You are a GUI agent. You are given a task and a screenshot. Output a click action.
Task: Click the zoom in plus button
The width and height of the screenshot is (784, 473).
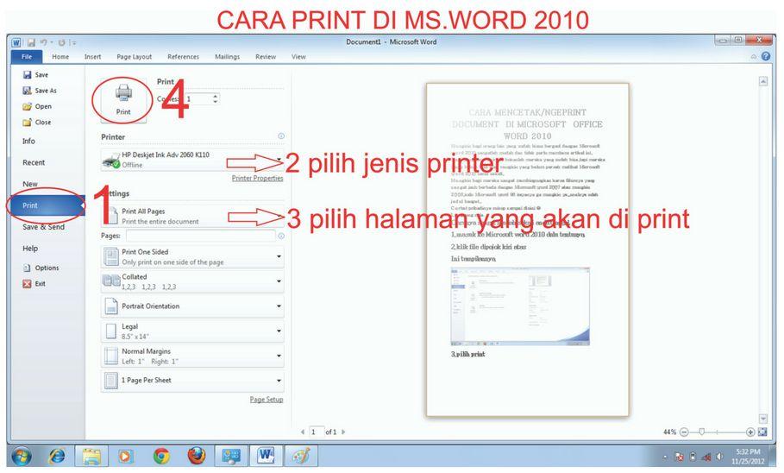pos(750,432)
